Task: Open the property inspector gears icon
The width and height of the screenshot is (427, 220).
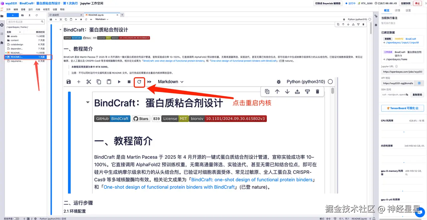Action: [376, 16]
